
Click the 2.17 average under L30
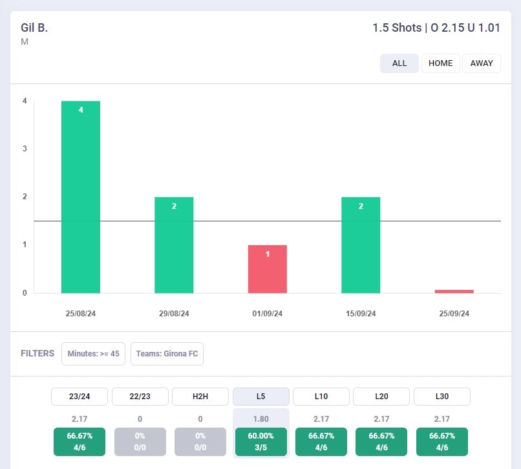pos(442,419)
